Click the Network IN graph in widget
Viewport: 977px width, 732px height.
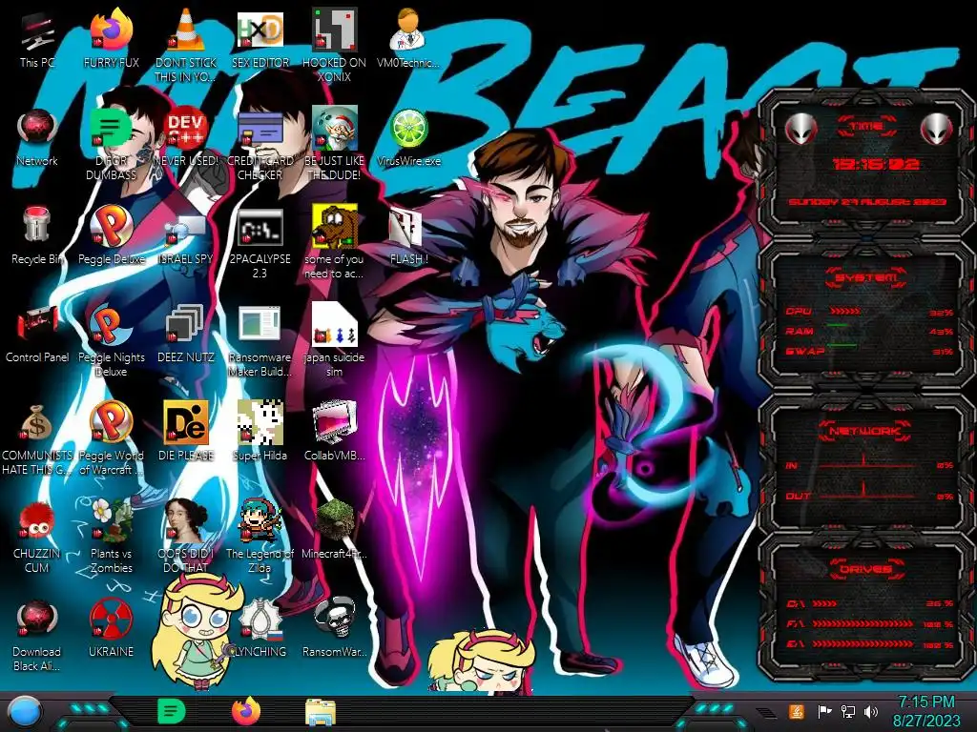pos(866,462)
